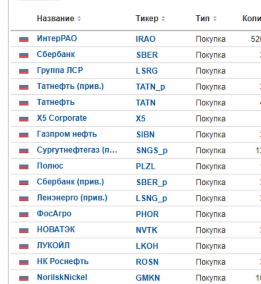
Task: Sort table using Тип column arrows
Action: coord(215,18)
